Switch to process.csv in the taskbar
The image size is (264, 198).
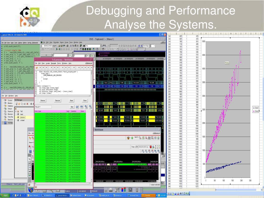[x=119, y=195]
